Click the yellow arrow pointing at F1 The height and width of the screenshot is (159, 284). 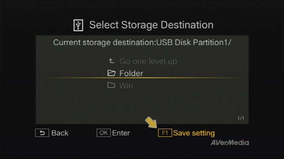point(151,122)
